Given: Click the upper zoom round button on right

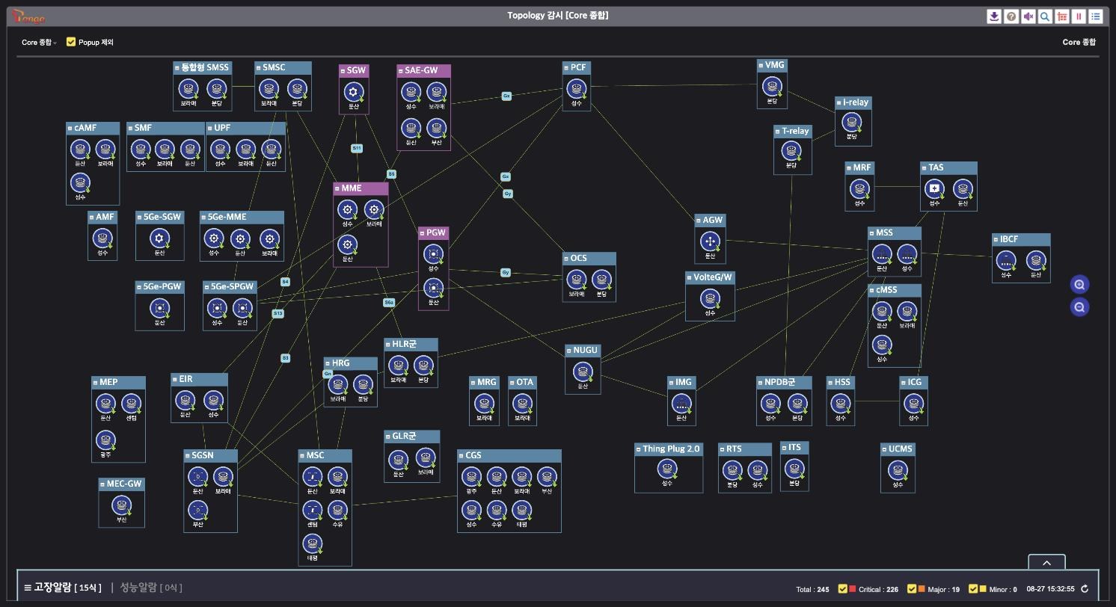Looking at the screenshot, I should coord(1079,284).
